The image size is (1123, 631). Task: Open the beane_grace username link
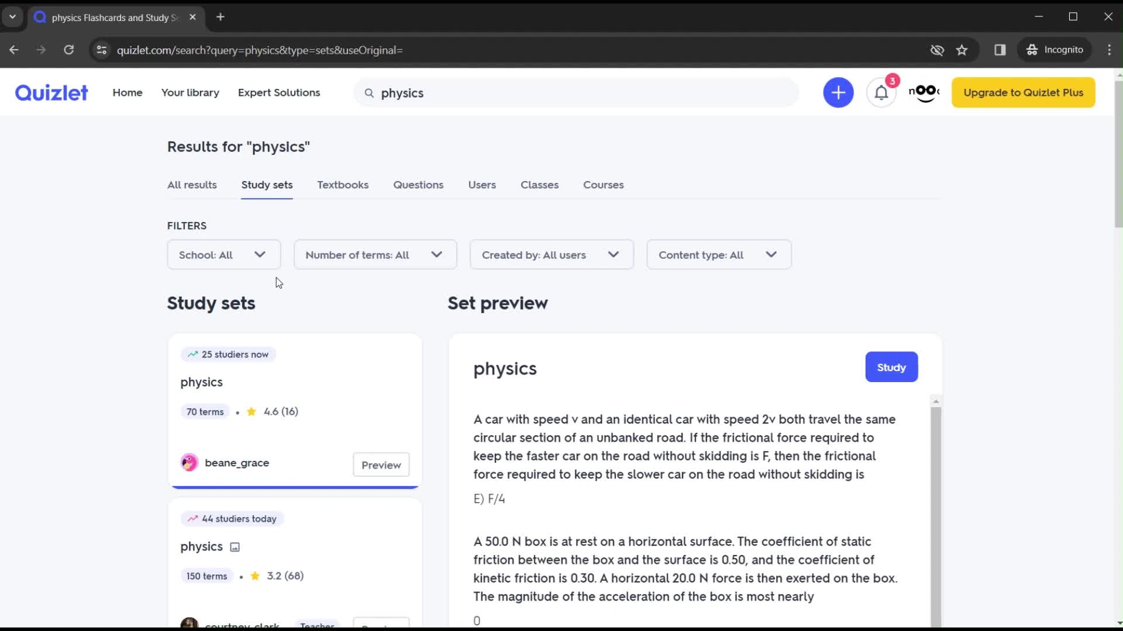237,463
